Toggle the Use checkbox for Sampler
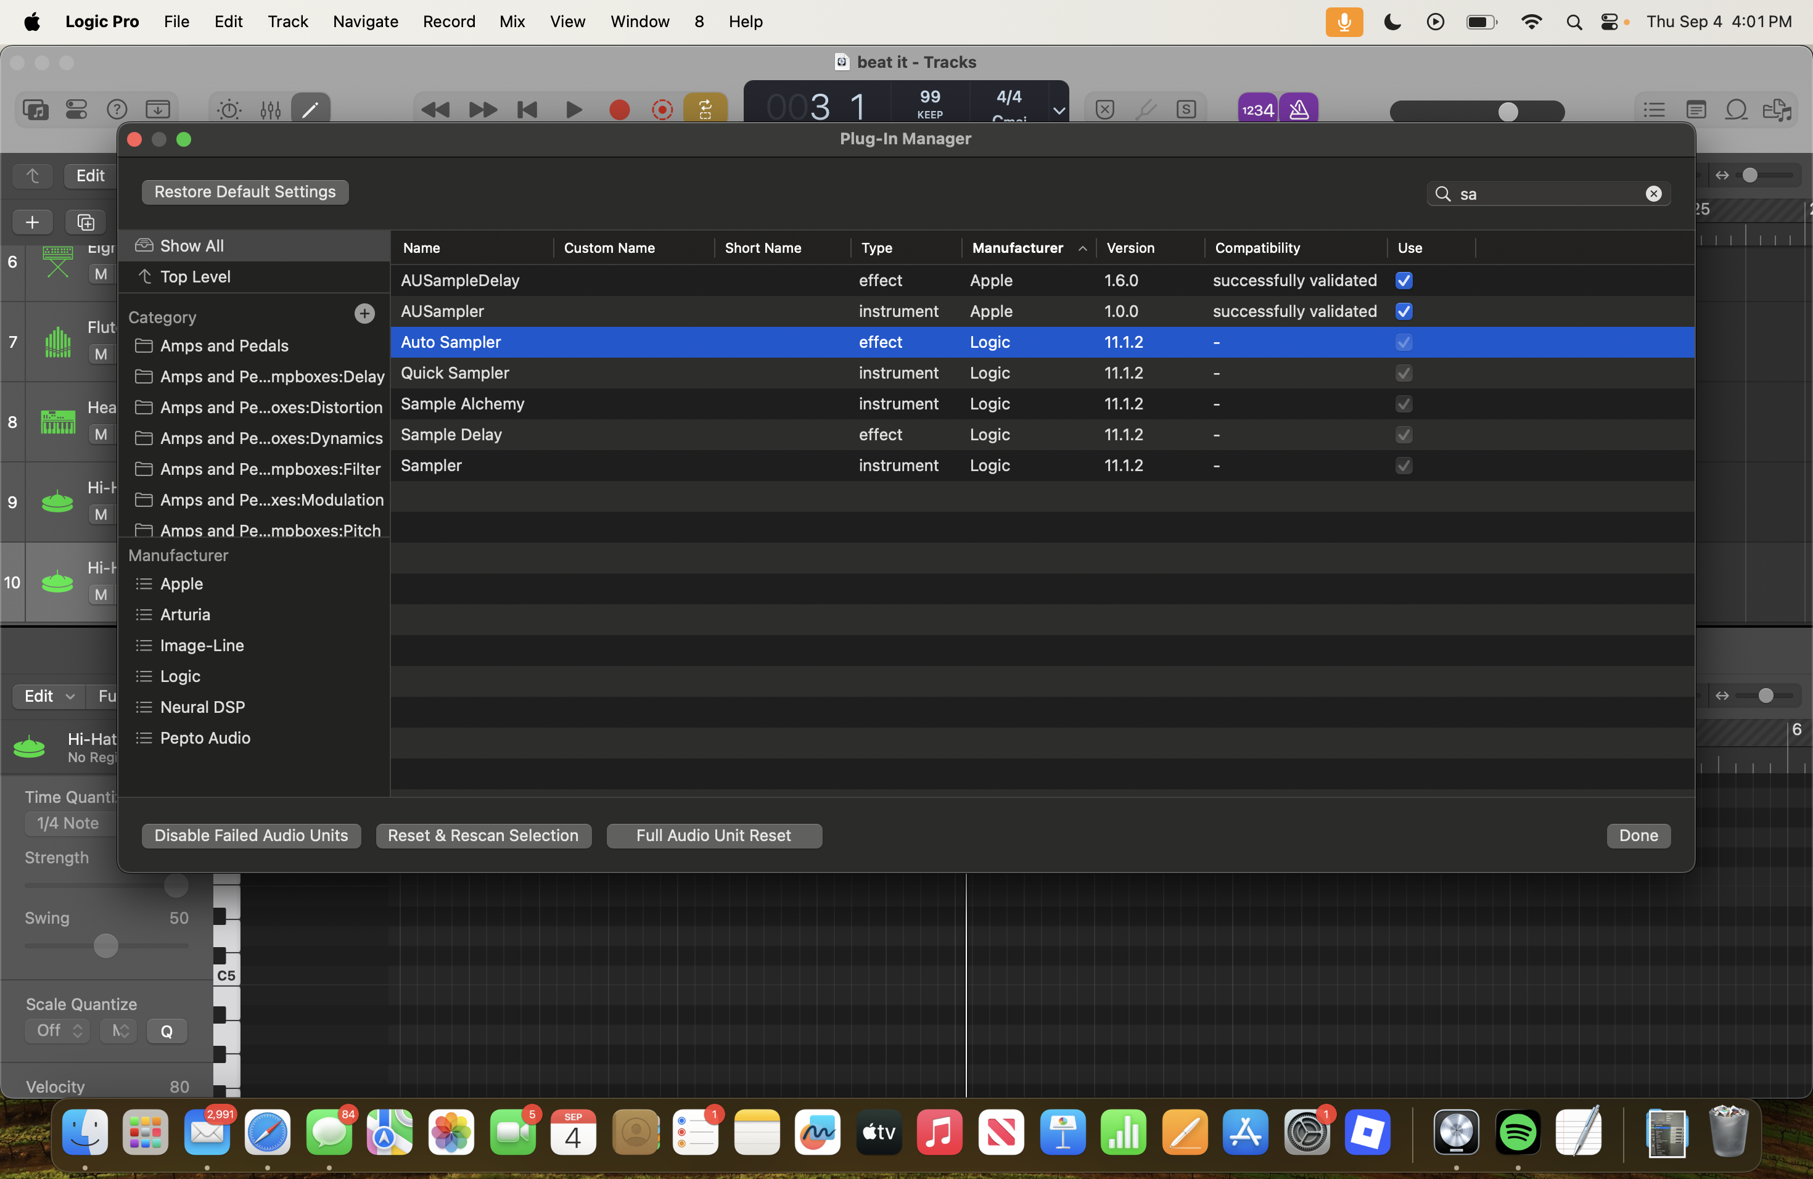The height and width of the screenshot is (1179, 1813). point(1404,466)
